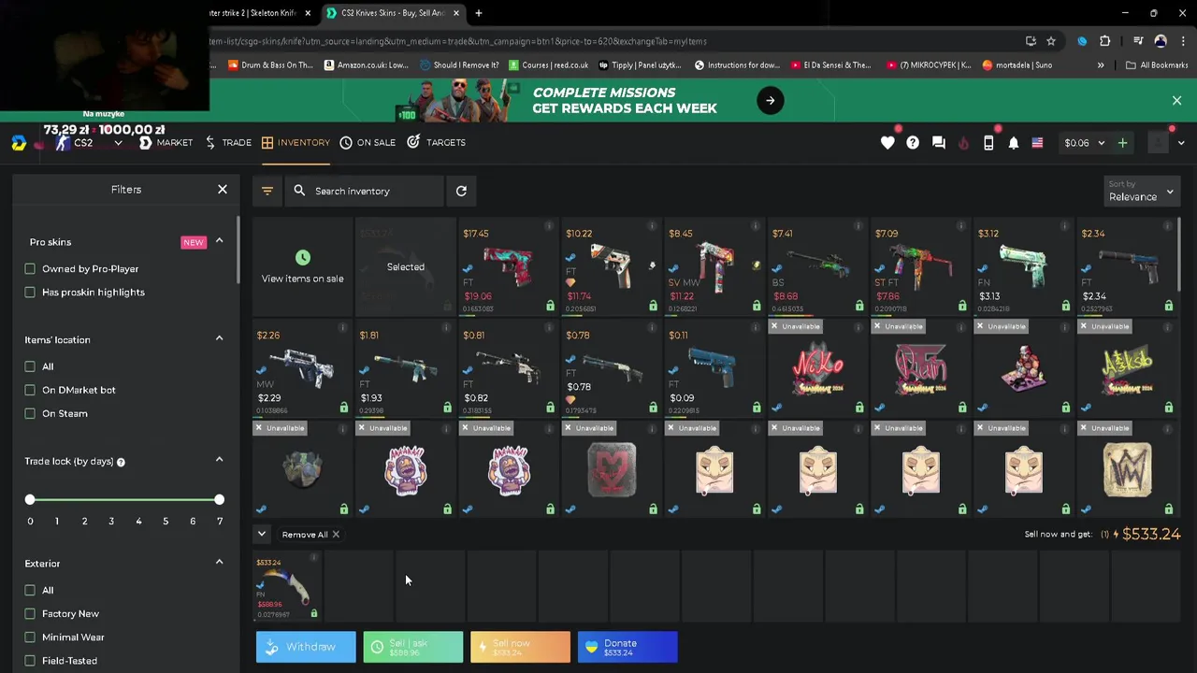
Task: Collapse Trade lock section
Action: coord(219,460)
